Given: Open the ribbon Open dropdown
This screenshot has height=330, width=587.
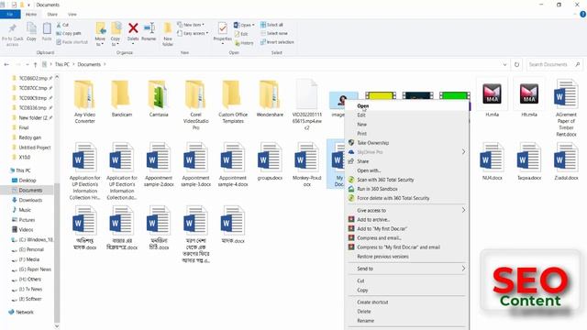Looking at the screenshot, I should click(244, 25).
